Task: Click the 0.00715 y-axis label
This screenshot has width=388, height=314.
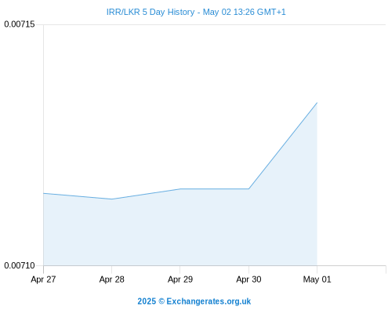Action: click(x=20, y=24)
